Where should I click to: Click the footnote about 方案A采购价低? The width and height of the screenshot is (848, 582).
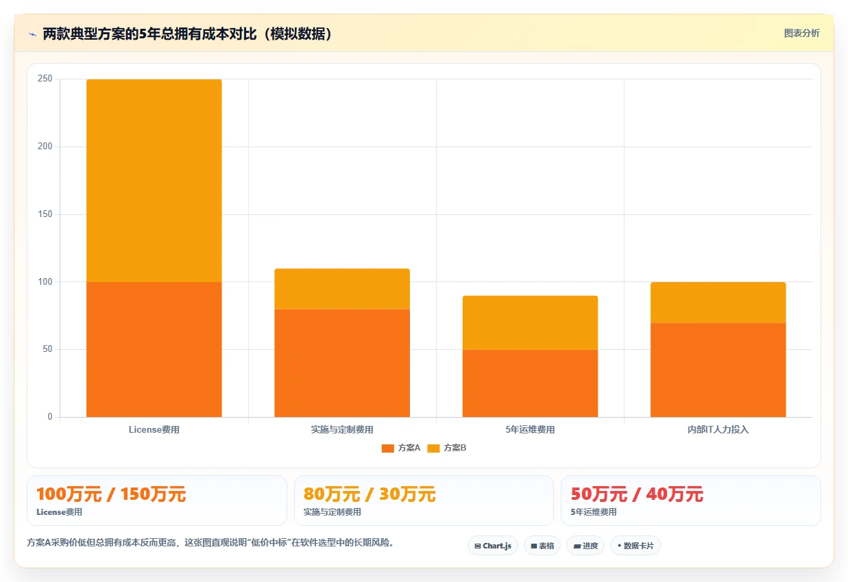pos(213,543)
